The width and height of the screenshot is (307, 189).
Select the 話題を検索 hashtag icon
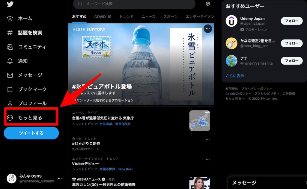(10, 33)
